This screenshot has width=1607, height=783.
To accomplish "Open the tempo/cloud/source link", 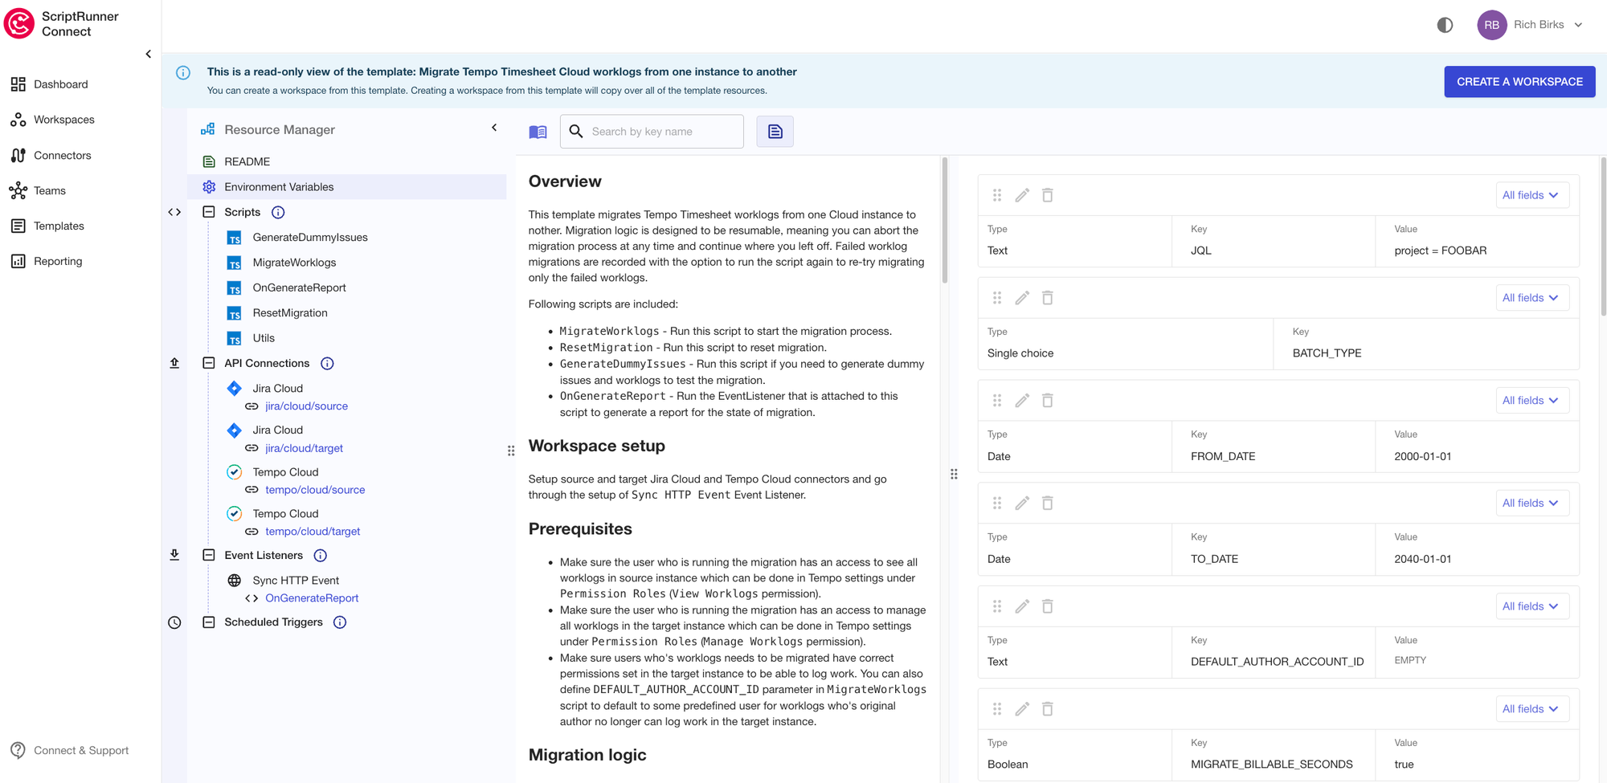I will (315, 490).
